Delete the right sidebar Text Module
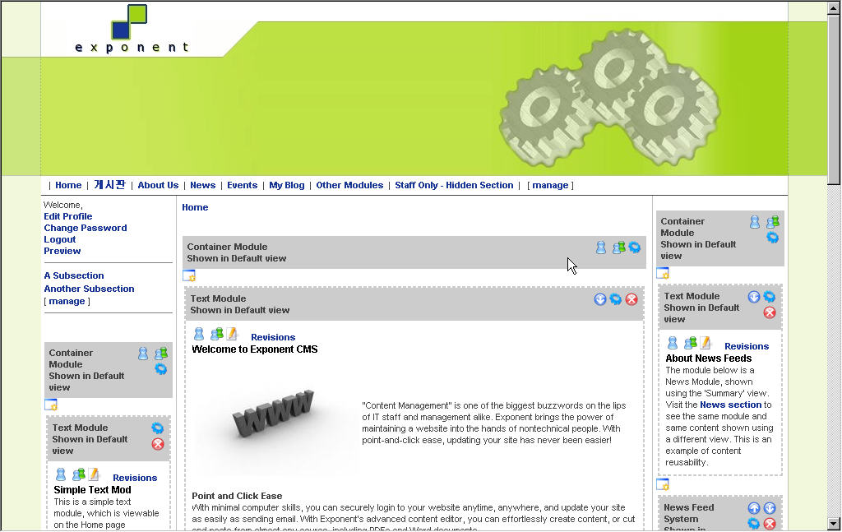The image size is (842, 532). pos(770,312)
